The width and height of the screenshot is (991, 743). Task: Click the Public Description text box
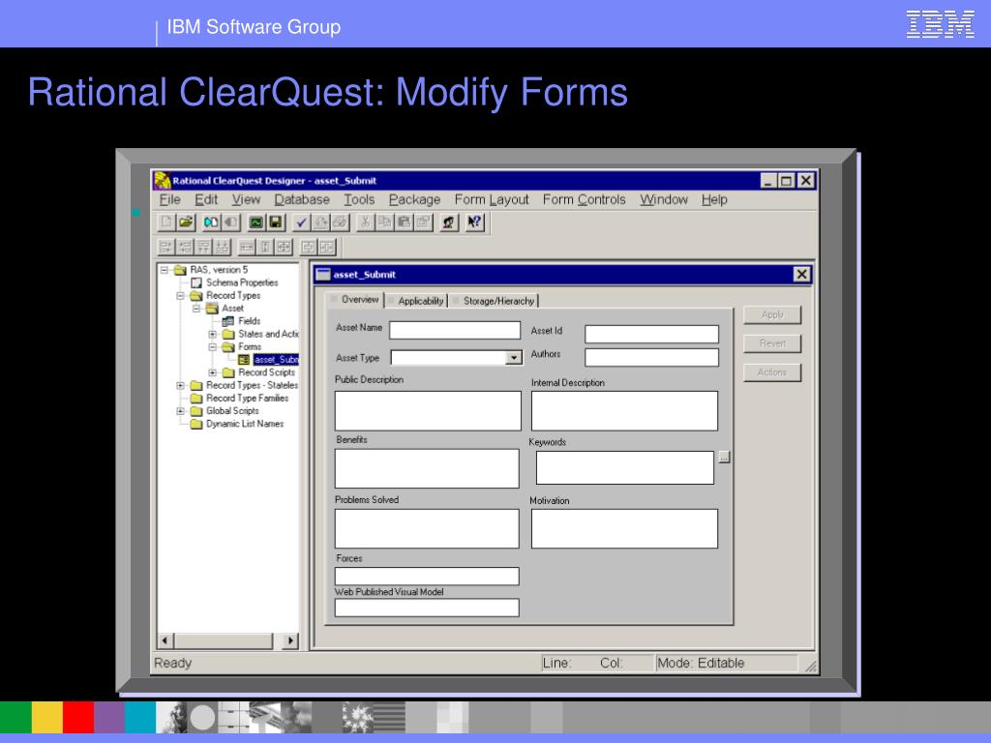click(x=428, y=410)
